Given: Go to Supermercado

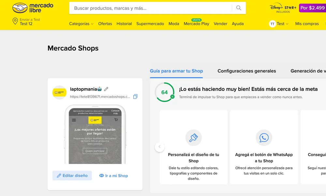Looking at the screenshot, I should (x=150, y=24).
